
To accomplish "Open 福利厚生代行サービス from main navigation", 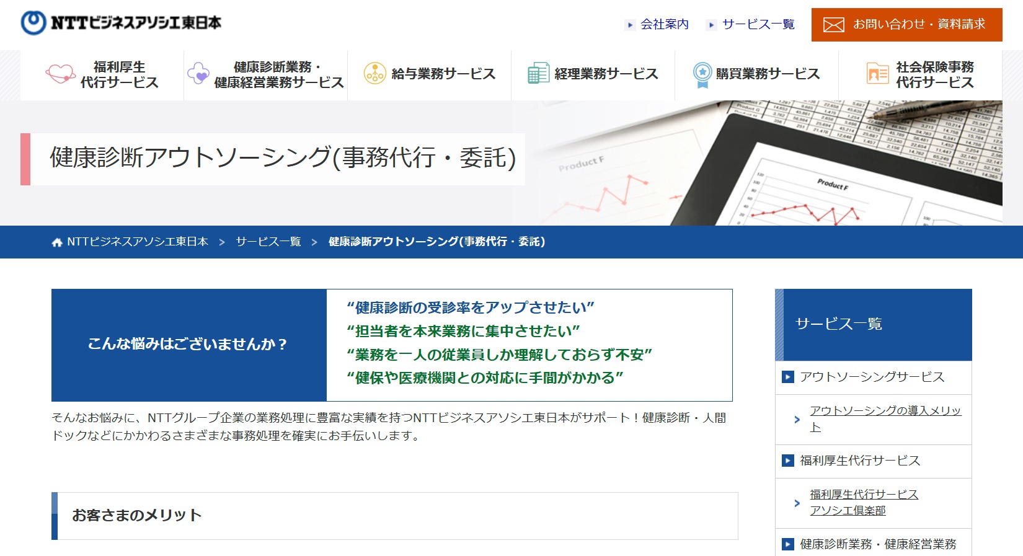I will [x=102, y=75].
